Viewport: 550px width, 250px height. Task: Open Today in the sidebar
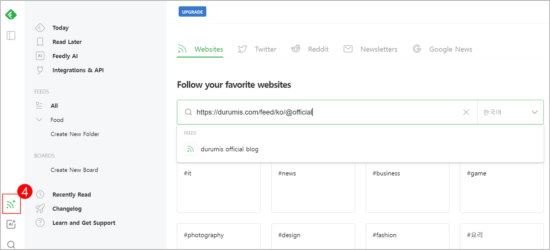(x=60, y=28)
